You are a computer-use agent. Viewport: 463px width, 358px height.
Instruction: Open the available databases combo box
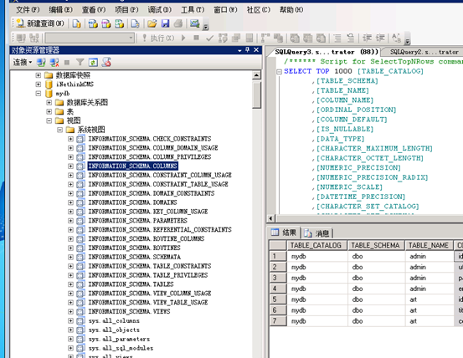[90, 38]
